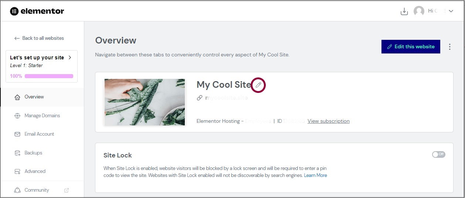Screen dimensions: 465x198
Task: Open the three-dot more options menu
Action: 450,47
